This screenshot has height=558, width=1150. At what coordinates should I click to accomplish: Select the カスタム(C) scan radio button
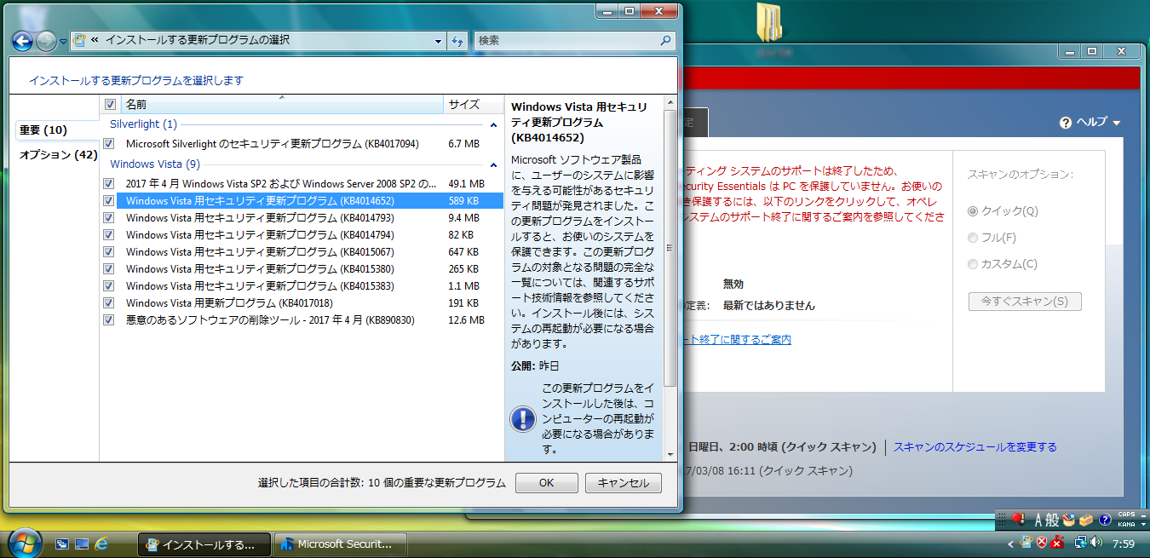(973, 264)
